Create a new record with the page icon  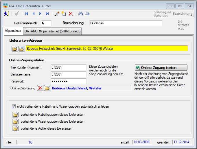pyautogui.click(x=64, y=13)
